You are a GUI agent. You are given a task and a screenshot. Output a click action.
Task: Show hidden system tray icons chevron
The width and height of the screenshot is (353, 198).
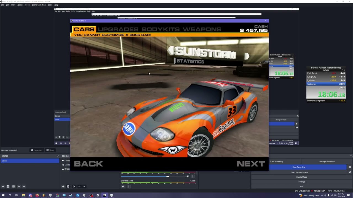click(322, 195)
